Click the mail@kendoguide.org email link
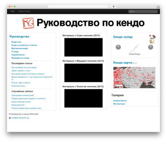This screenshot has width=167, height=142. pos(20,118)
